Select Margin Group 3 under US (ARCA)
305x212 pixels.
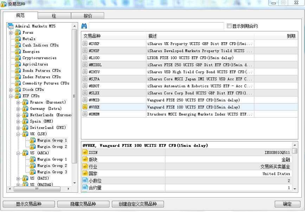(52, 172)
